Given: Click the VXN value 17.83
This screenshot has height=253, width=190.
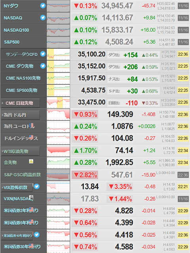Looking at the screenshot, I should tap(90, 199).
